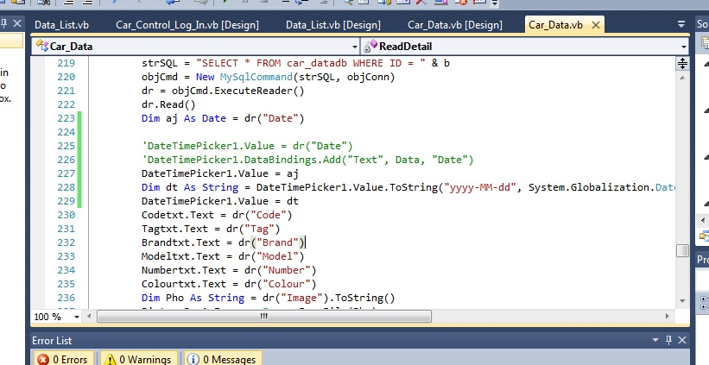Screen dimensions: 709x365
Task: Click the horizontal scrollbar thumb
Action: (x=264, y=316)
